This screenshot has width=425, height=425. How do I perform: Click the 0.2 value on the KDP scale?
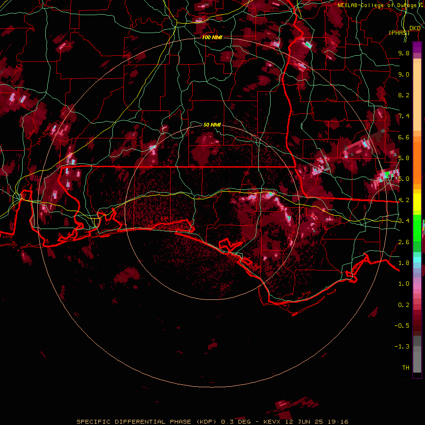[404, 305]
